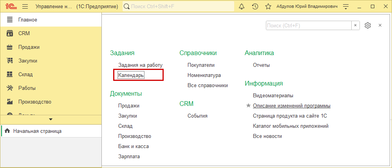Click the home icon of Начальная страница
392x168 pixels.
(x=7, y=131)
